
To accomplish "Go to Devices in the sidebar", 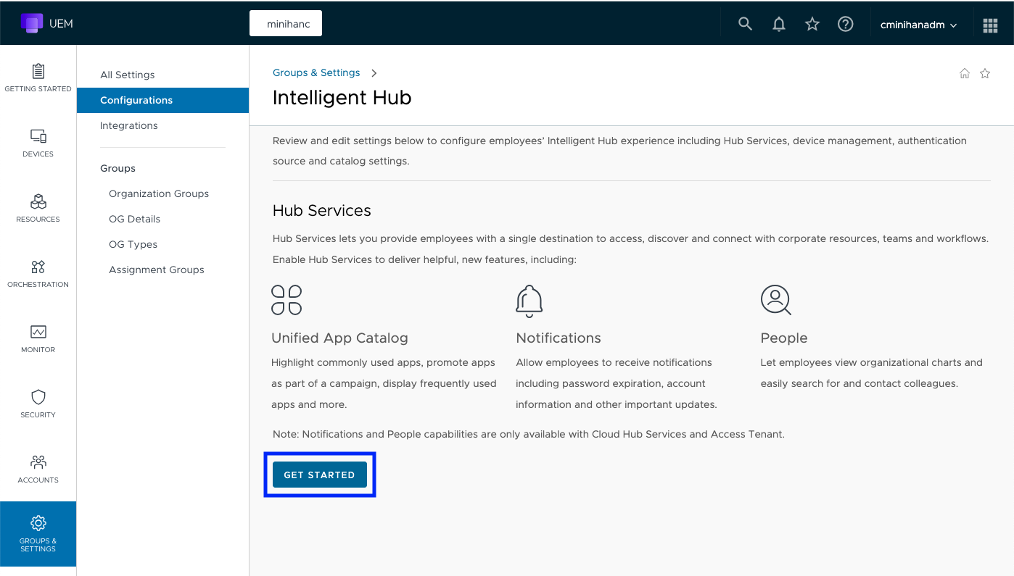I will 38,143.
